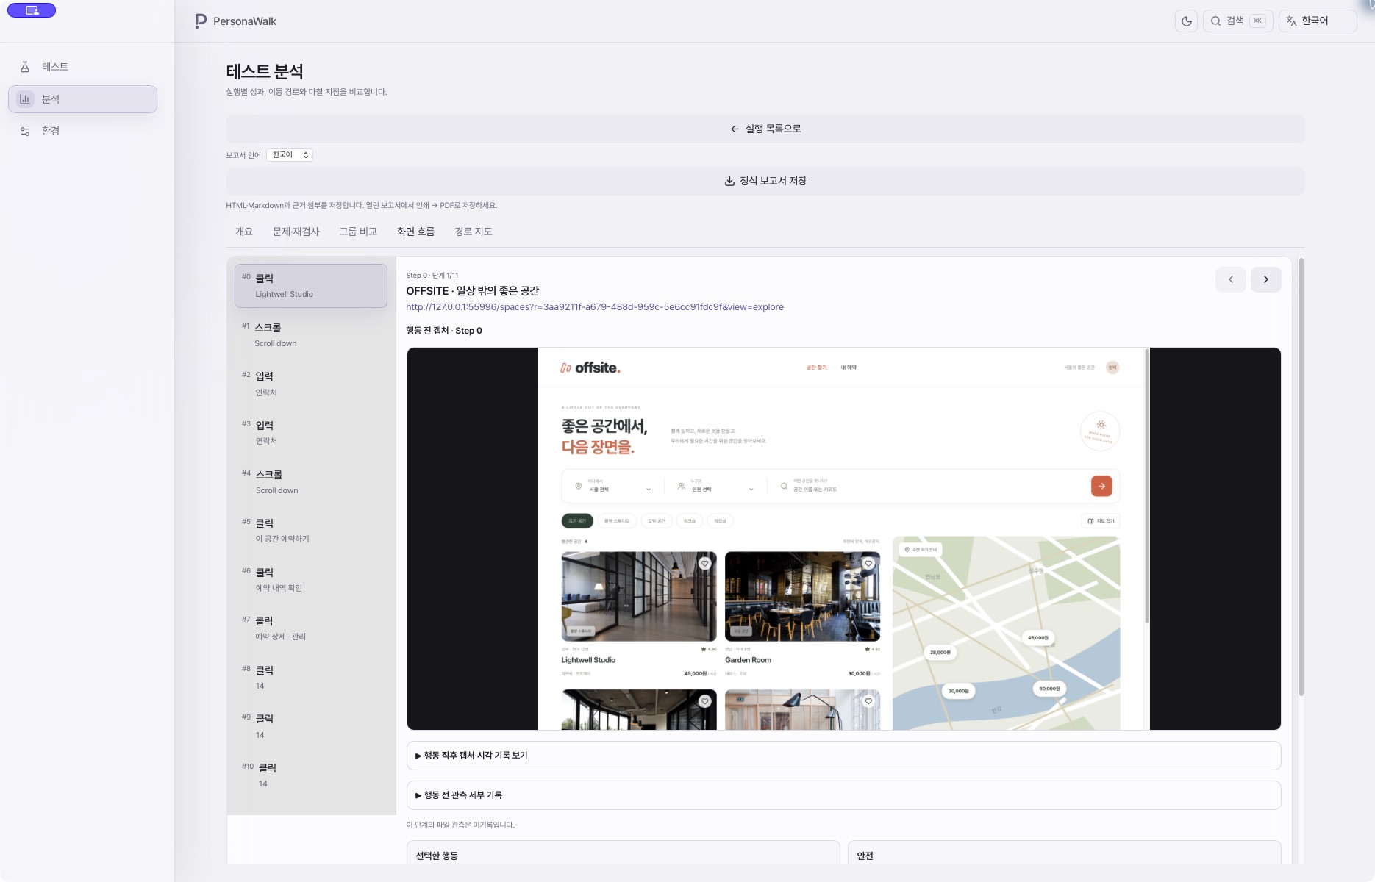The height and width of the screenshot is (882, 1375).
Task: Go to next step with right chevron
Action: click(x=1265, y=279)
